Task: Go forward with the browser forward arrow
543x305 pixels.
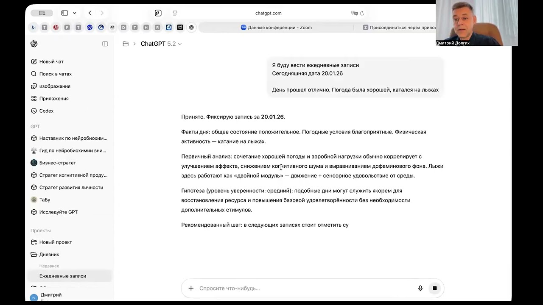Action: (102, 13)
